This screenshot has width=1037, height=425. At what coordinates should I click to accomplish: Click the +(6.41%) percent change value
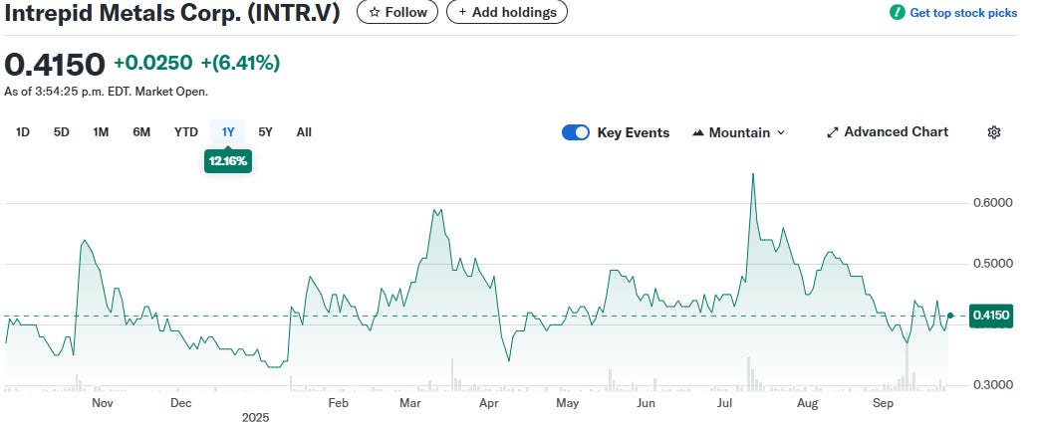point(241,63)
